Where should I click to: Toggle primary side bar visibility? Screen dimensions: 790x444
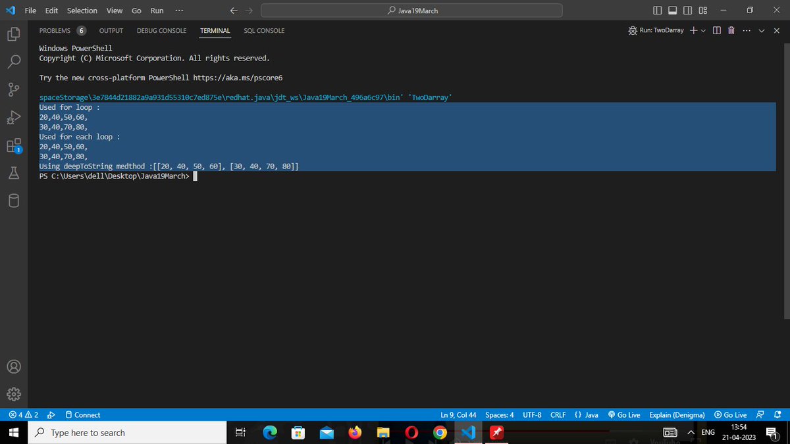(x=658, y=11)
